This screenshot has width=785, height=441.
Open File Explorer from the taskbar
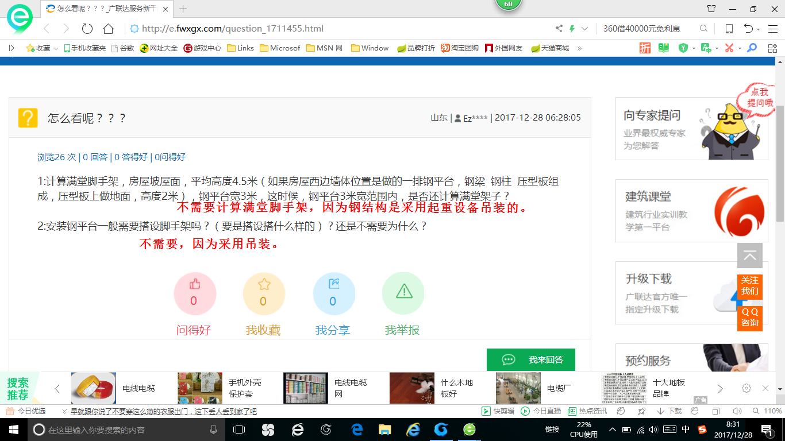[x=384, y=430]
